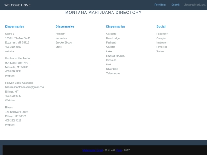The width and height of the screenshot is (207, 155).
Task: Click the Dispensaries heading above Cascade
Action: [x=115, y=26]
